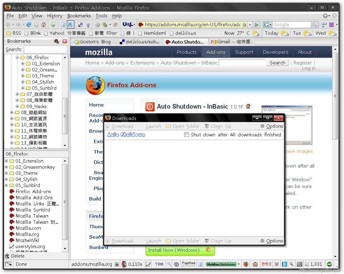Switch to the del.icio.us/sub... tab

tap(140, 42)
